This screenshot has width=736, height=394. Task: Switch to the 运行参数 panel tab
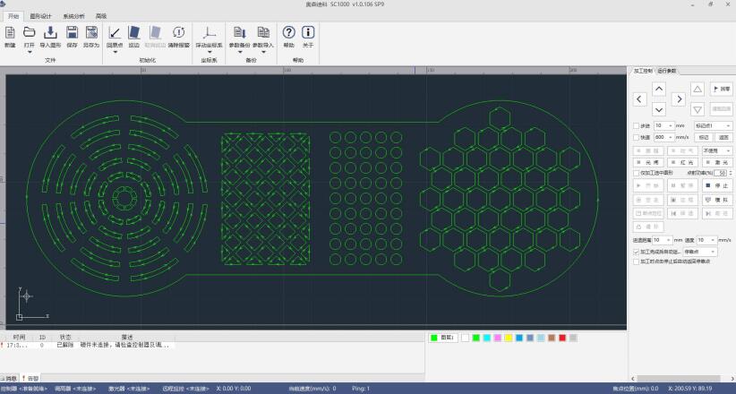[x=668, y=70]
